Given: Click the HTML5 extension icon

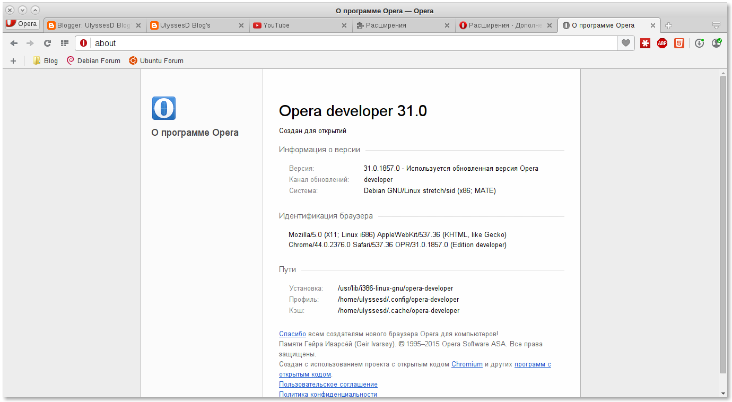Looking at the screenshot, I should click(x=679, y=43).
